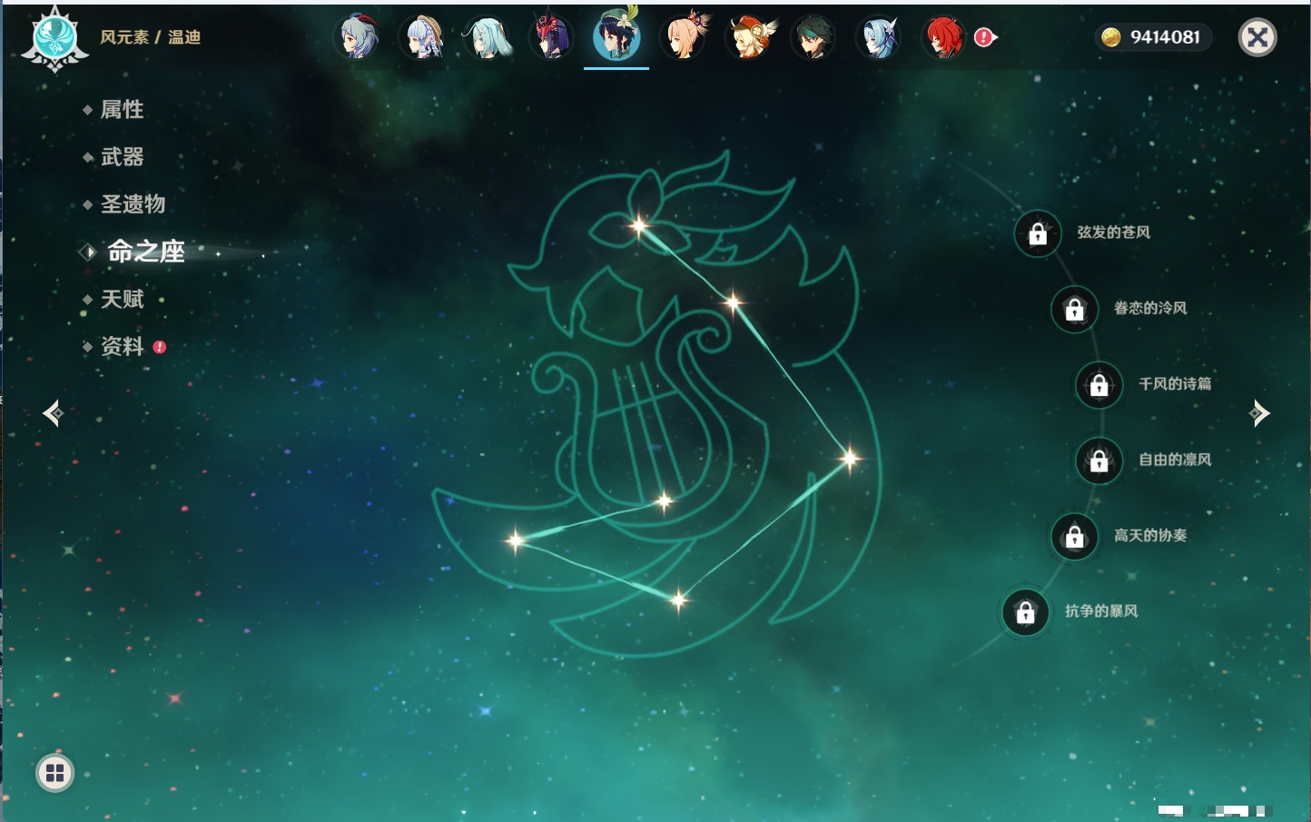Go to the 天赋 talents menu
Screen dimensions: 1311x822
122,299
